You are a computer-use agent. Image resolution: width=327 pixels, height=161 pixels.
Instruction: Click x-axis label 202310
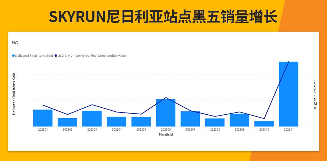pos(264,130)
